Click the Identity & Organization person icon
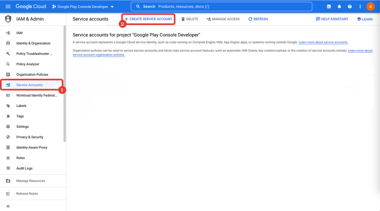The width and height of the screenshot is (380, 211). click(8, 43)
